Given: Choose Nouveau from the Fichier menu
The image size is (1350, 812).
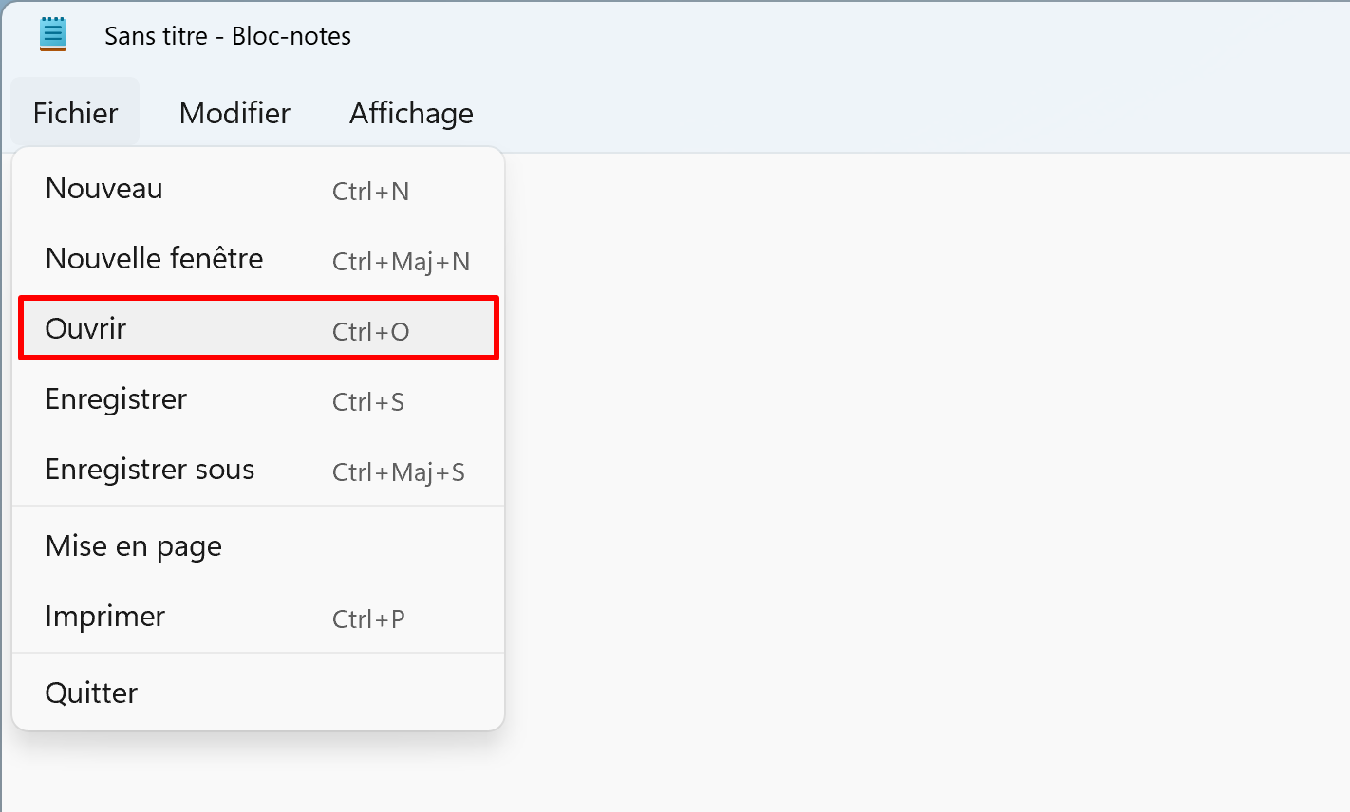Looking at the screenshot, I should (258, 189).
